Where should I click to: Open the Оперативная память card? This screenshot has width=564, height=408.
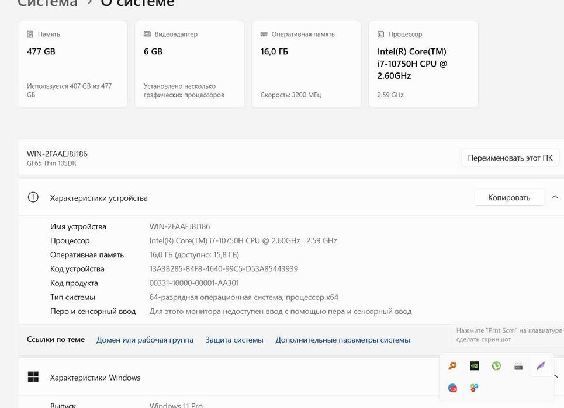point(306,64)
